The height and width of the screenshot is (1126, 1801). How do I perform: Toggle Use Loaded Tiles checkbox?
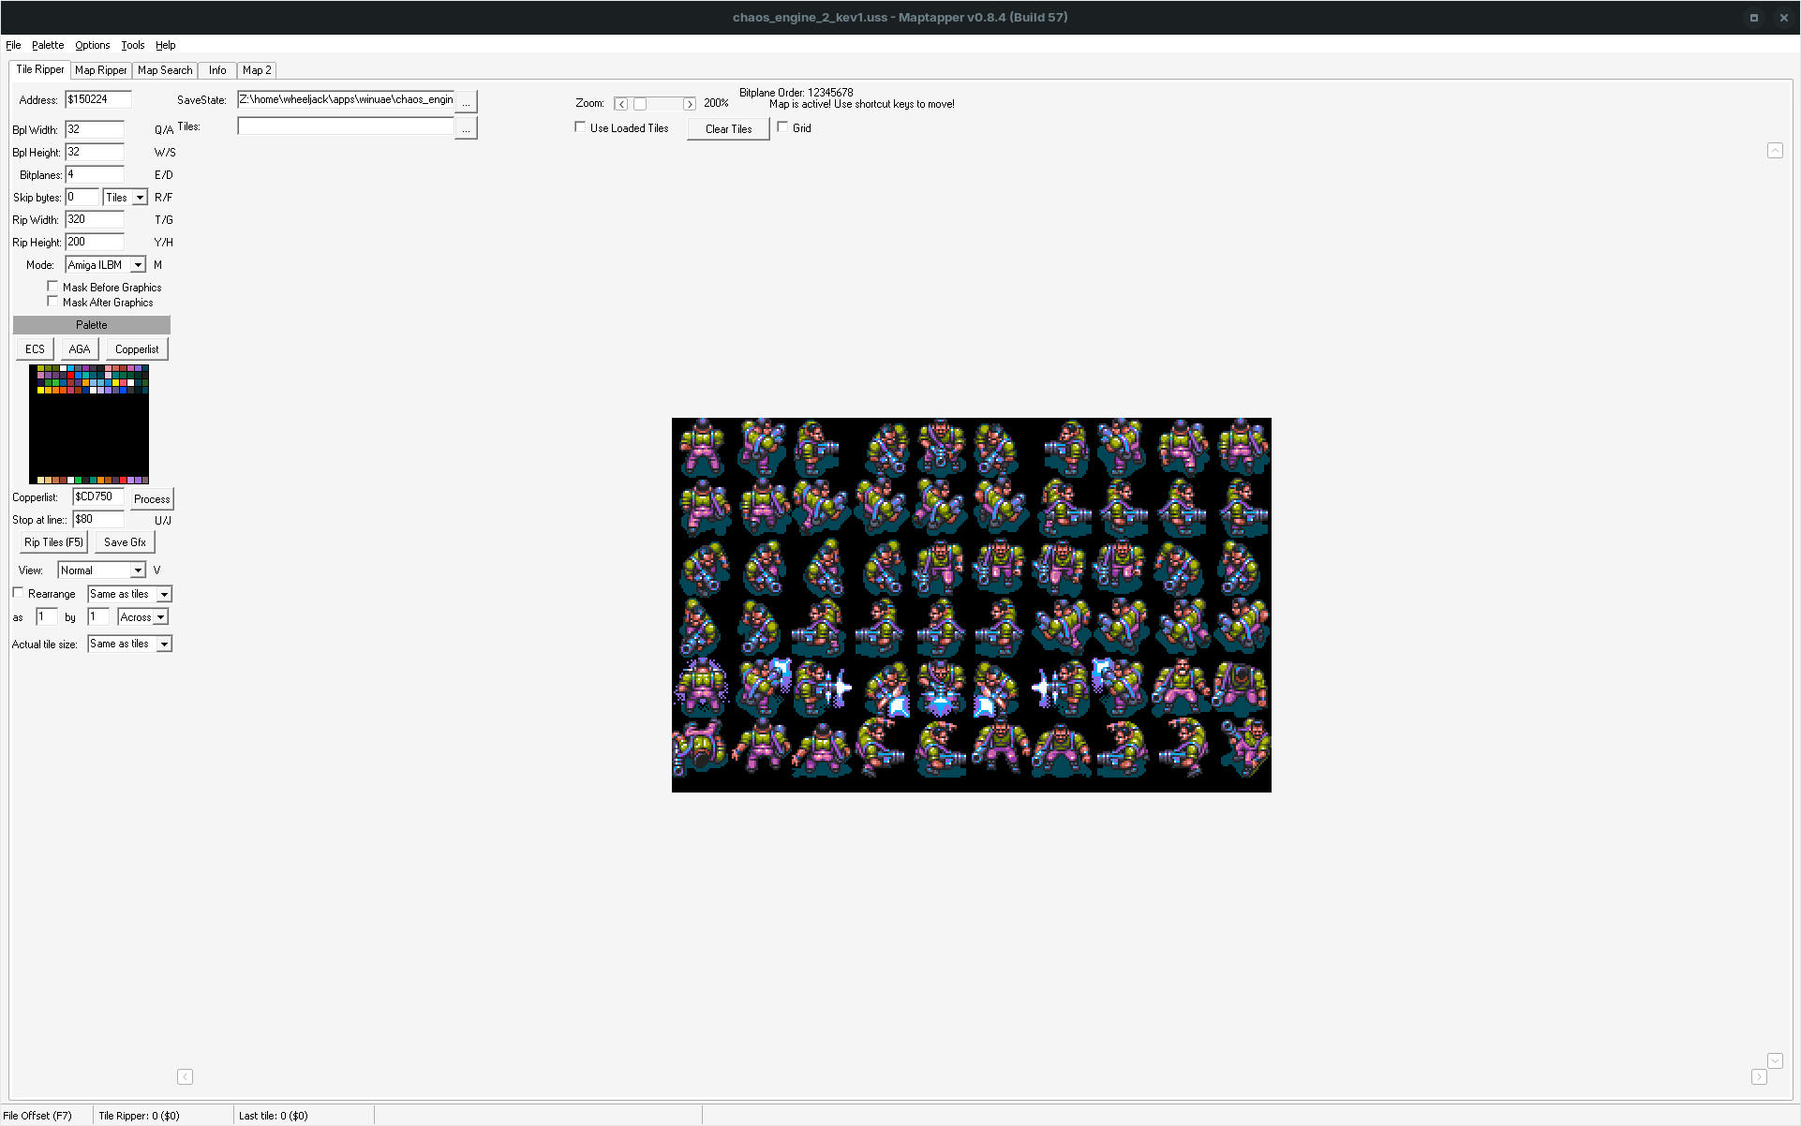pyautogui.click(x=580, y=127)
